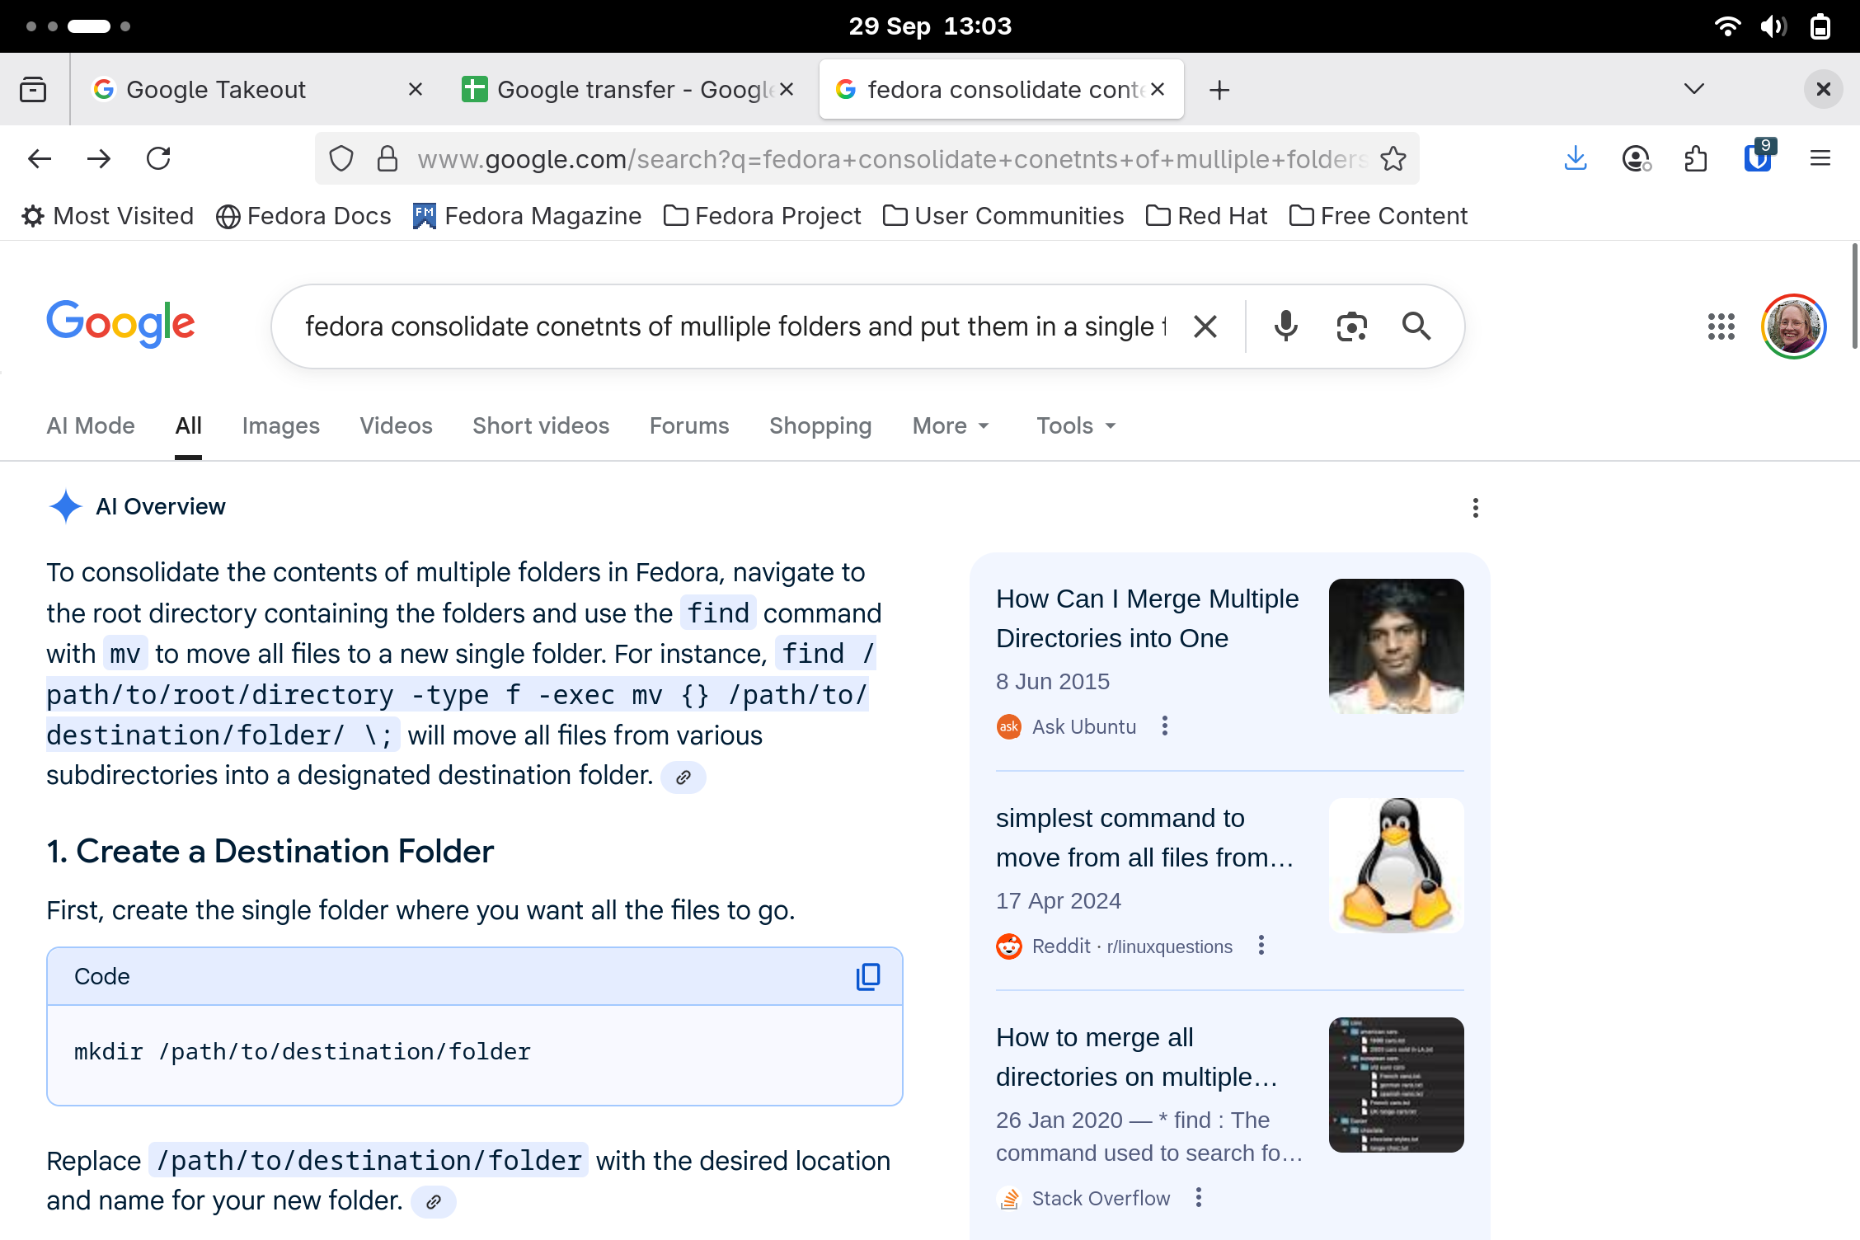Viewport: 1860px width, 1240px height.
Task: Open the Tools dropdown menu
Action: (x=1075, y=425)
